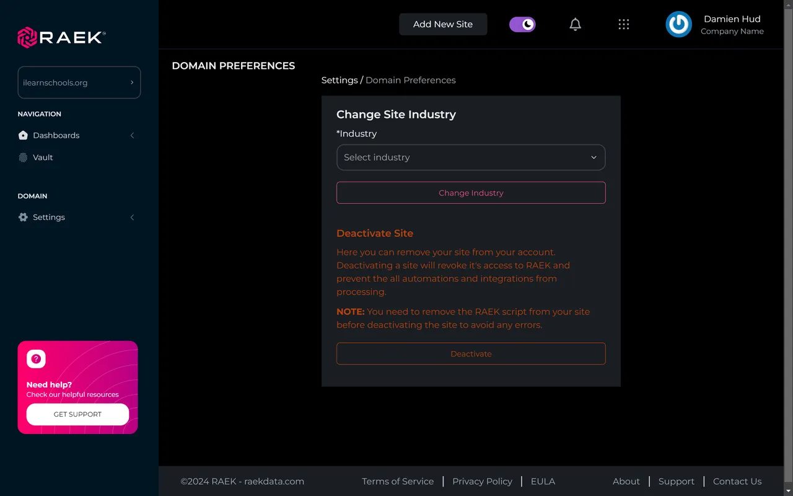This screenshot has width=793, height=496.
Task: Click the Change Industry button
Action: coord(471,192)
